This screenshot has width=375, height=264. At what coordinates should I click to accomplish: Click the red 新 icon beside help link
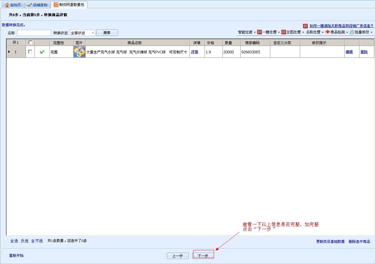(305, 26)
